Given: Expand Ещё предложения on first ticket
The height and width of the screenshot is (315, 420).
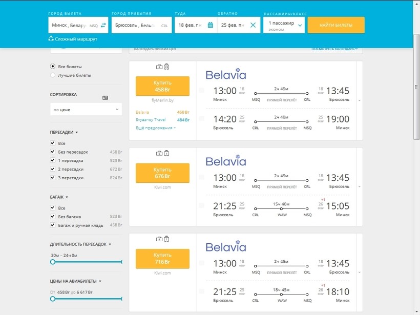Looking at the screenshot, I should (x=156, y=128).
